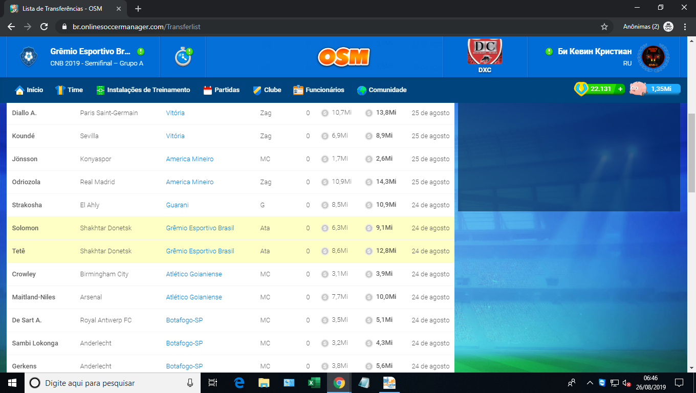Screen dimensions: 696x393
Task: Open the notification center
Action: (679, 383)
